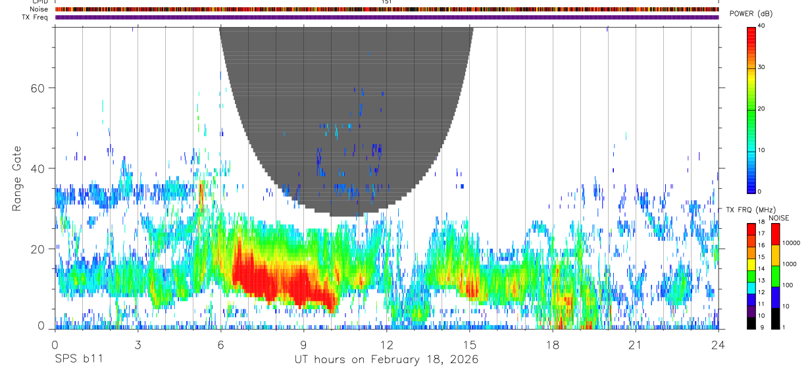The width and height of the screenshot is (808, 373).
Task: Click the purple TX Freq strip above plot
Action: (x=387, y=17)
